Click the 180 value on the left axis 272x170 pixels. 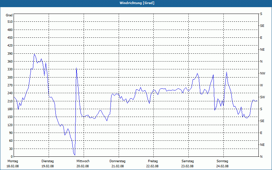pos(10,109)
